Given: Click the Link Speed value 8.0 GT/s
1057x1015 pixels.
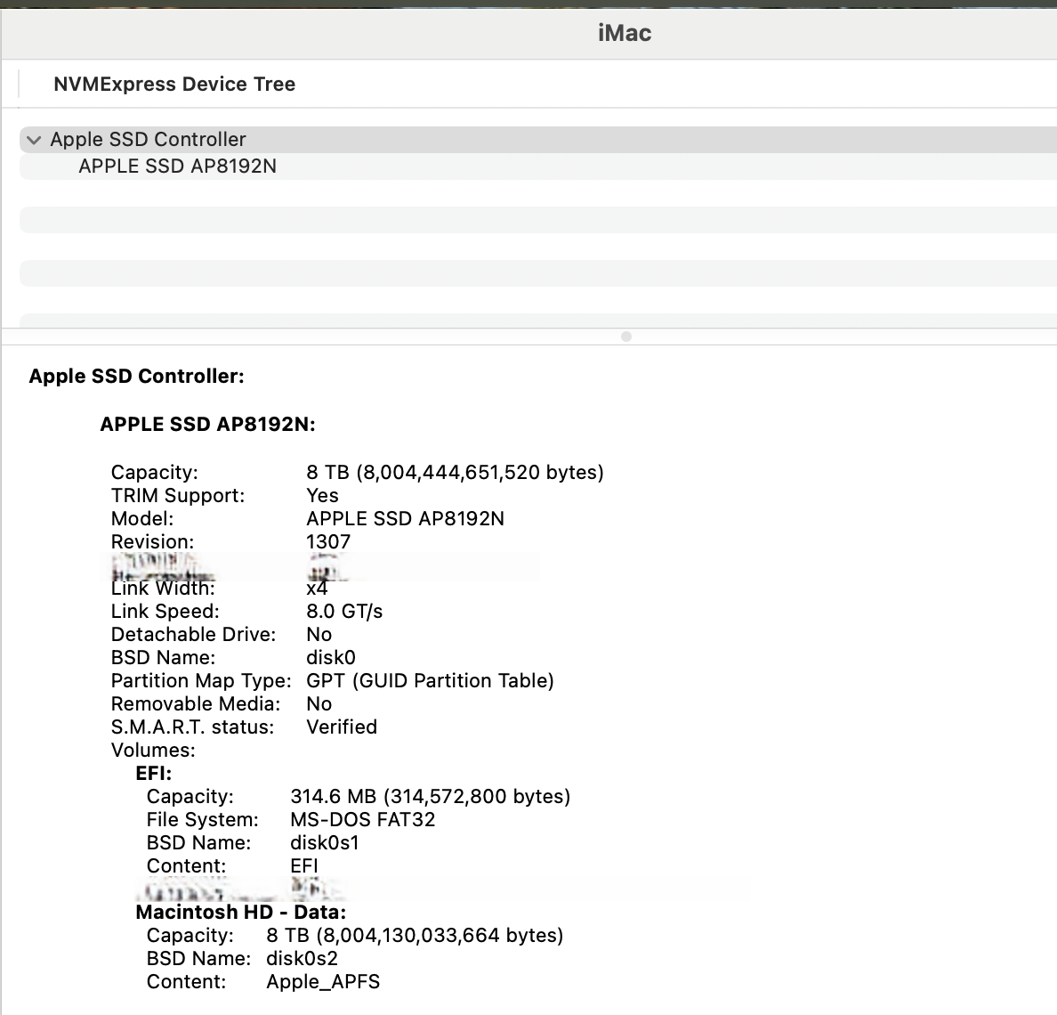Looking at the screenshot, I should point(344,611).
